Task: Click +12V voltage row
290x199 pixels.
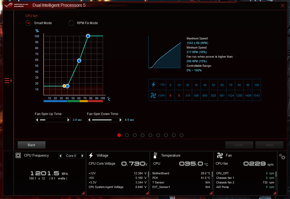Action: [118, 173]
